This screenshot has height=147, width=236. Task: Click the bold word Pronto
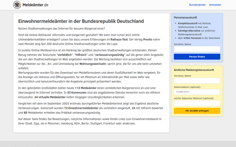pyautogui.click(x=147, y=40)
